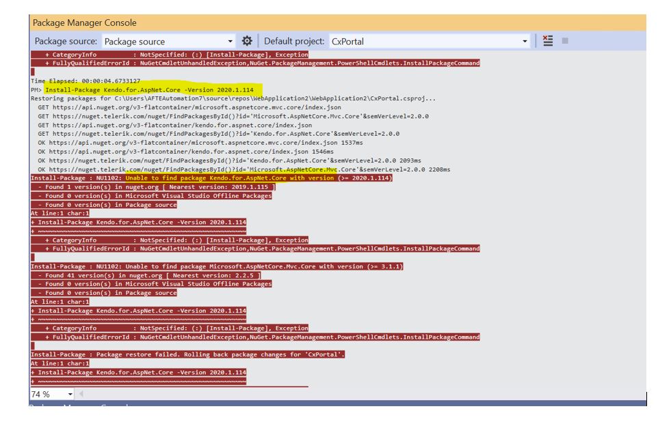Click OK nuget.telerik.com Kendo 2093ms line

[229, 160]
